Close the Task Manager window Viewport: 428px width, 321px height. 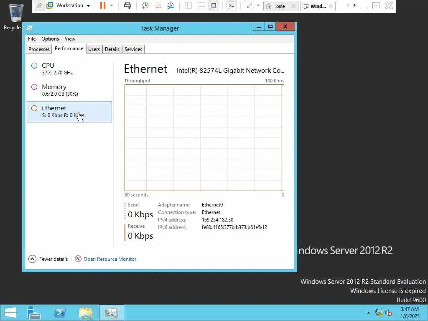[285, 27]
